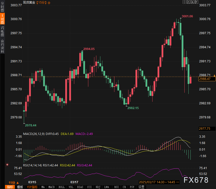Open the 设置 settings button
The image size is (216, 189).
[141, 187]
